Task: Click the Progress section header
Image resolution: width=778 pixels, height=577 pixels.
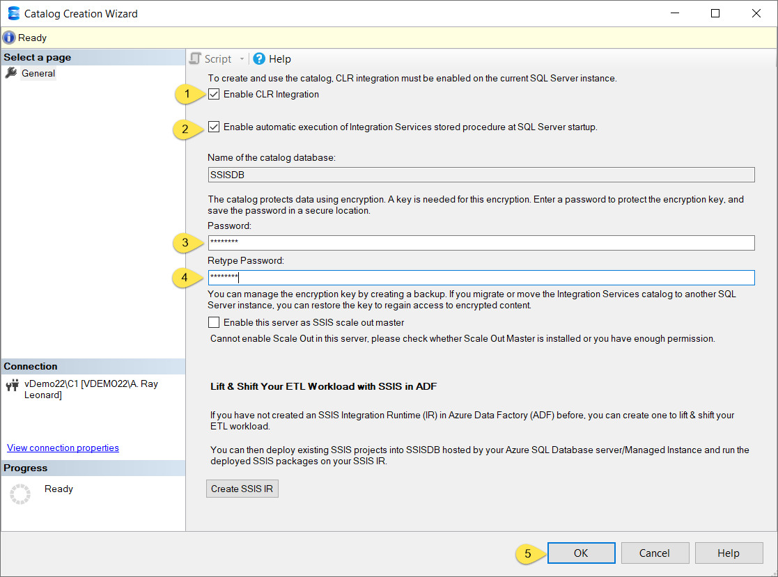Action: point(93,468)
